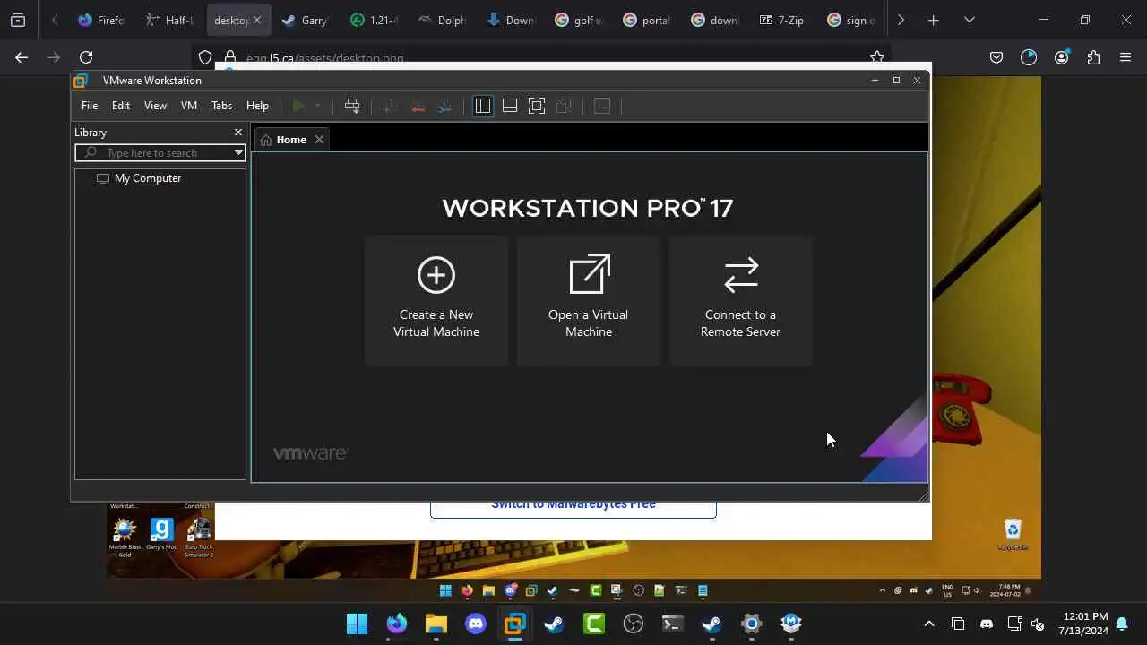This screenshot has height=645, width=1147.
Task: Open the Edit menu in VMware Workstation
Action: pos(121,106)
